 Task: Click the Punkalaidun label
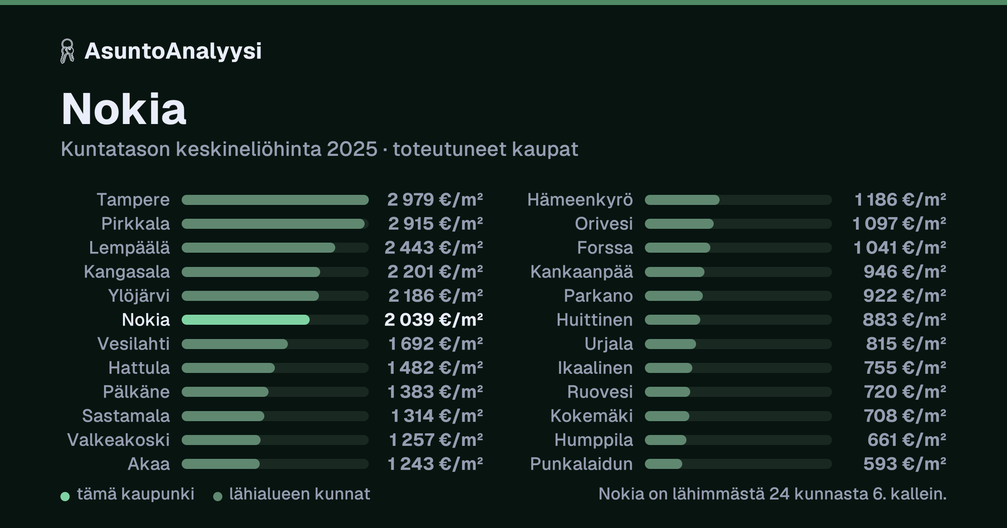click(582, 464)
